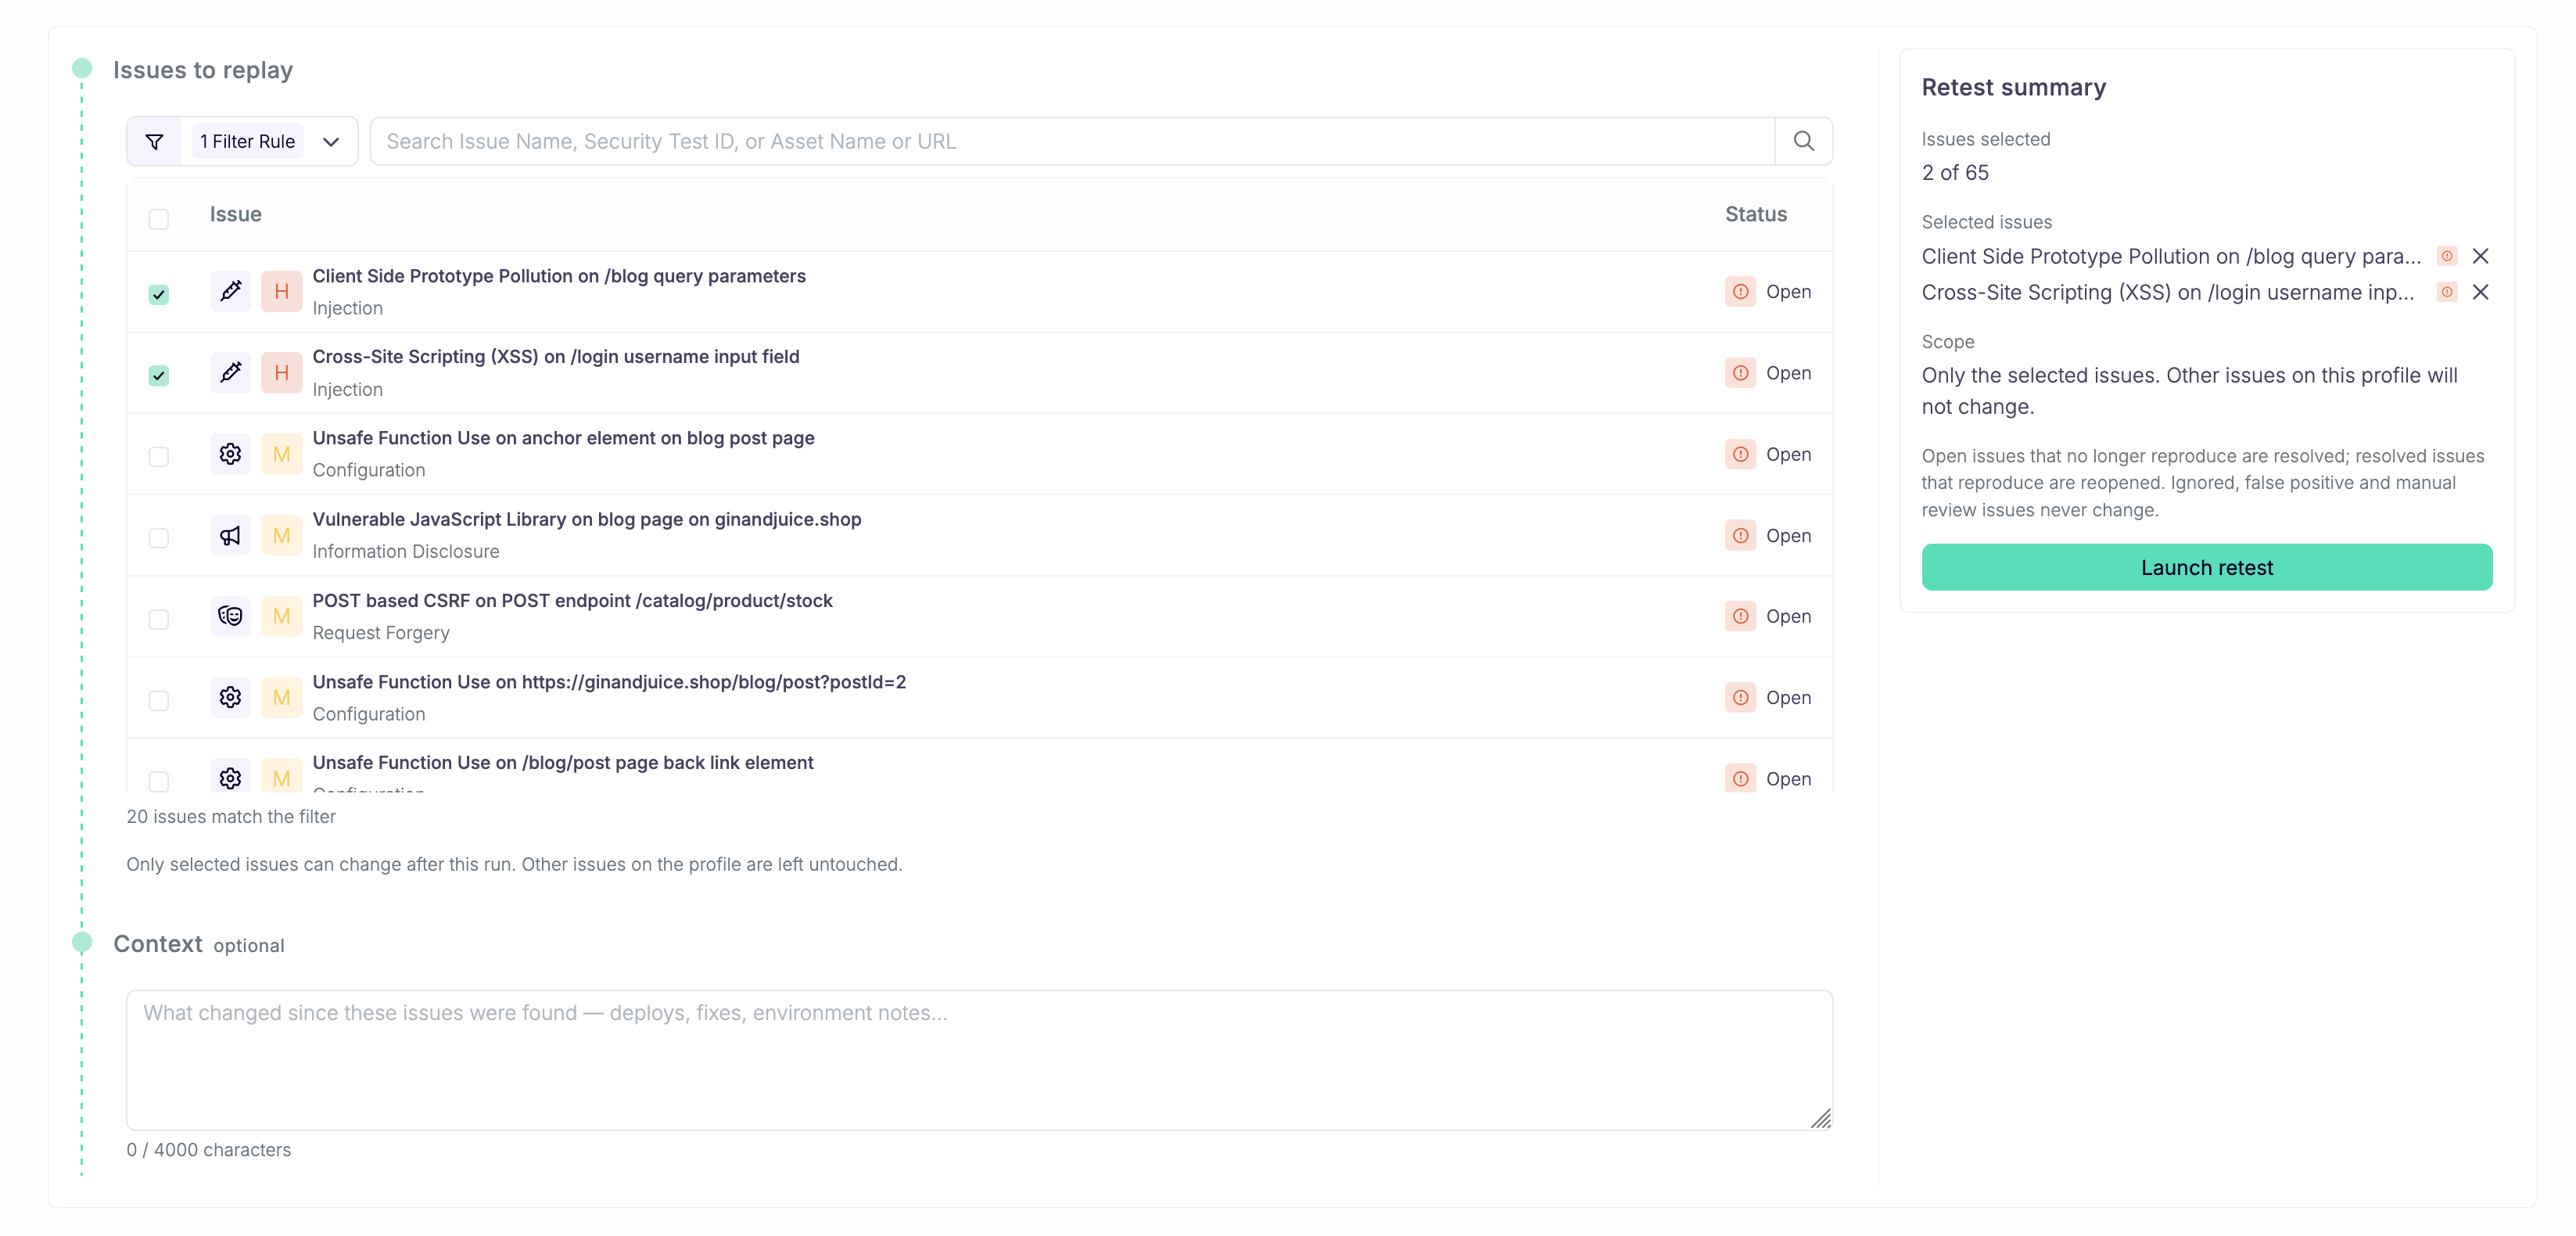
Task: Check Vulnerable JavaScript Library issue
Action: (158, 538)
